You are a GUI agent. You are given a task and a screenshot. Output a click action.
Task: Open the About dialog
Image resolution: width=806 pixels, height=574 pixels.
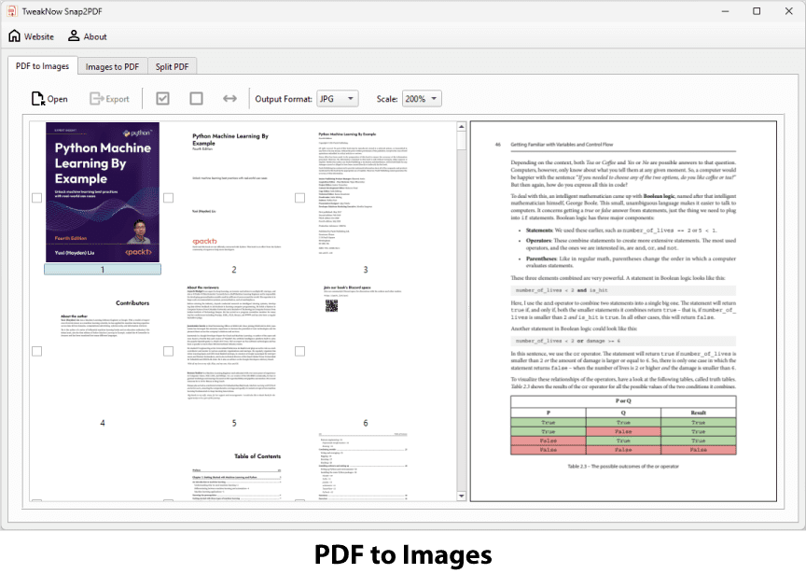click(x=88, y=36)
